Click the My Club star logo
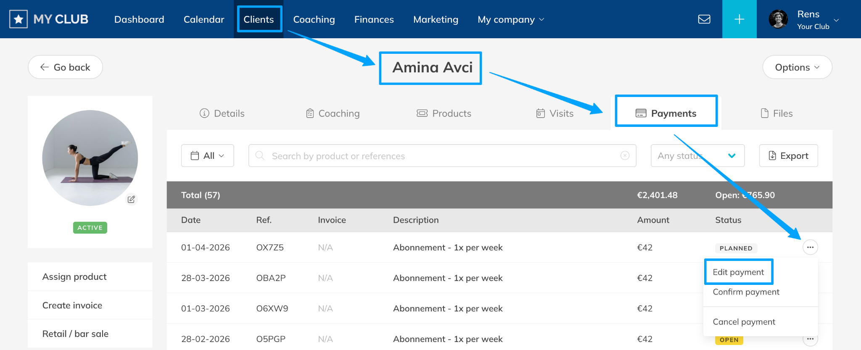 [x=18, y=19]
